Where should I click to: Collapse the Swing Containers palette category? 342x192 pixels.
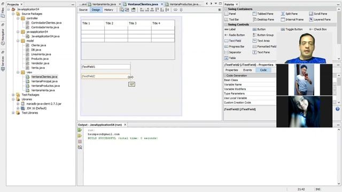click(226, 9)
